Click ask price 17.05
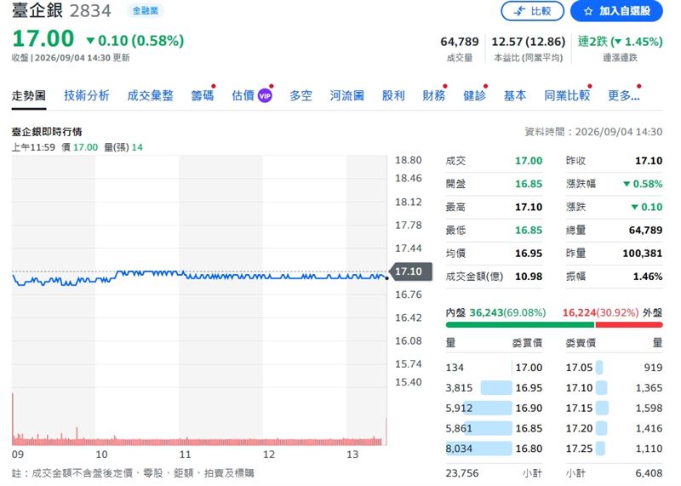681x486 pixels. coord(579,368)
